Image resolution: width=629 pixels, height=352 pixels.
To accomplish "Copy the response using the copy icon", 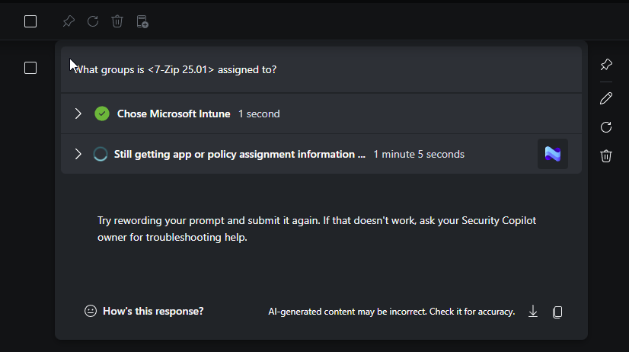I will [557, 312].
